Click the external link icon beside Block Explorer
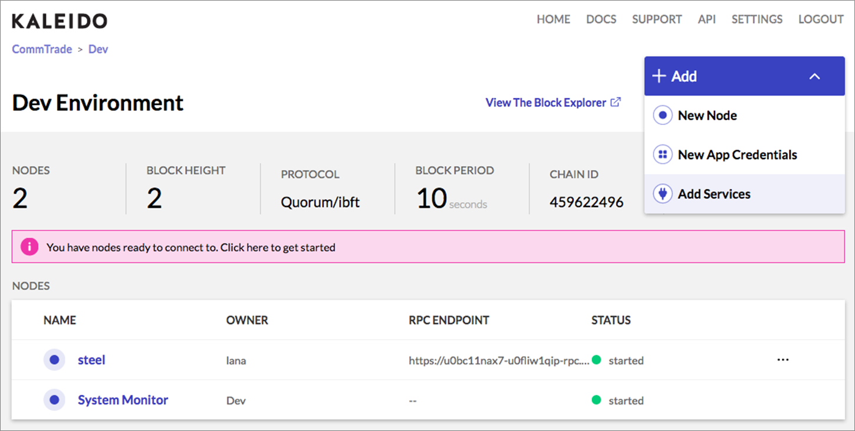The image size is (855, 431). [616, 102]
